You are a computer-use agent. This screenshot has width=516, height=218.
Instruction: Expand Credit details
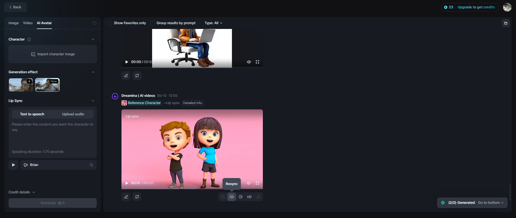(22, 192)
